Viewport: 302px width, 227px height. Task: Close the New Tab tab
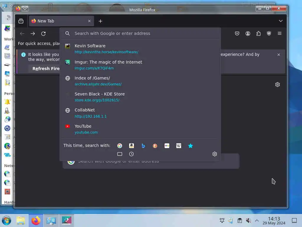(89, 21)
